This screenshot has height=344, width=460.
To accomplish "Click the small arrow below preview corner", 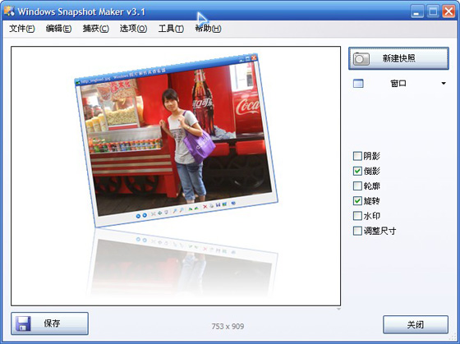I will (x=338, y=309).
